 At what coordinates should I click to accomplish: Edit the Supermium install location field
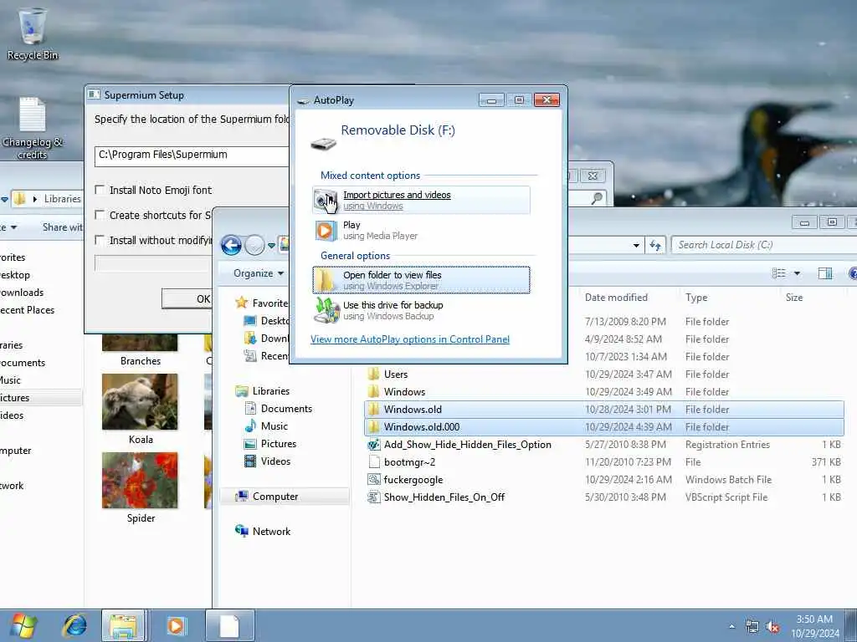pos(192,155)
